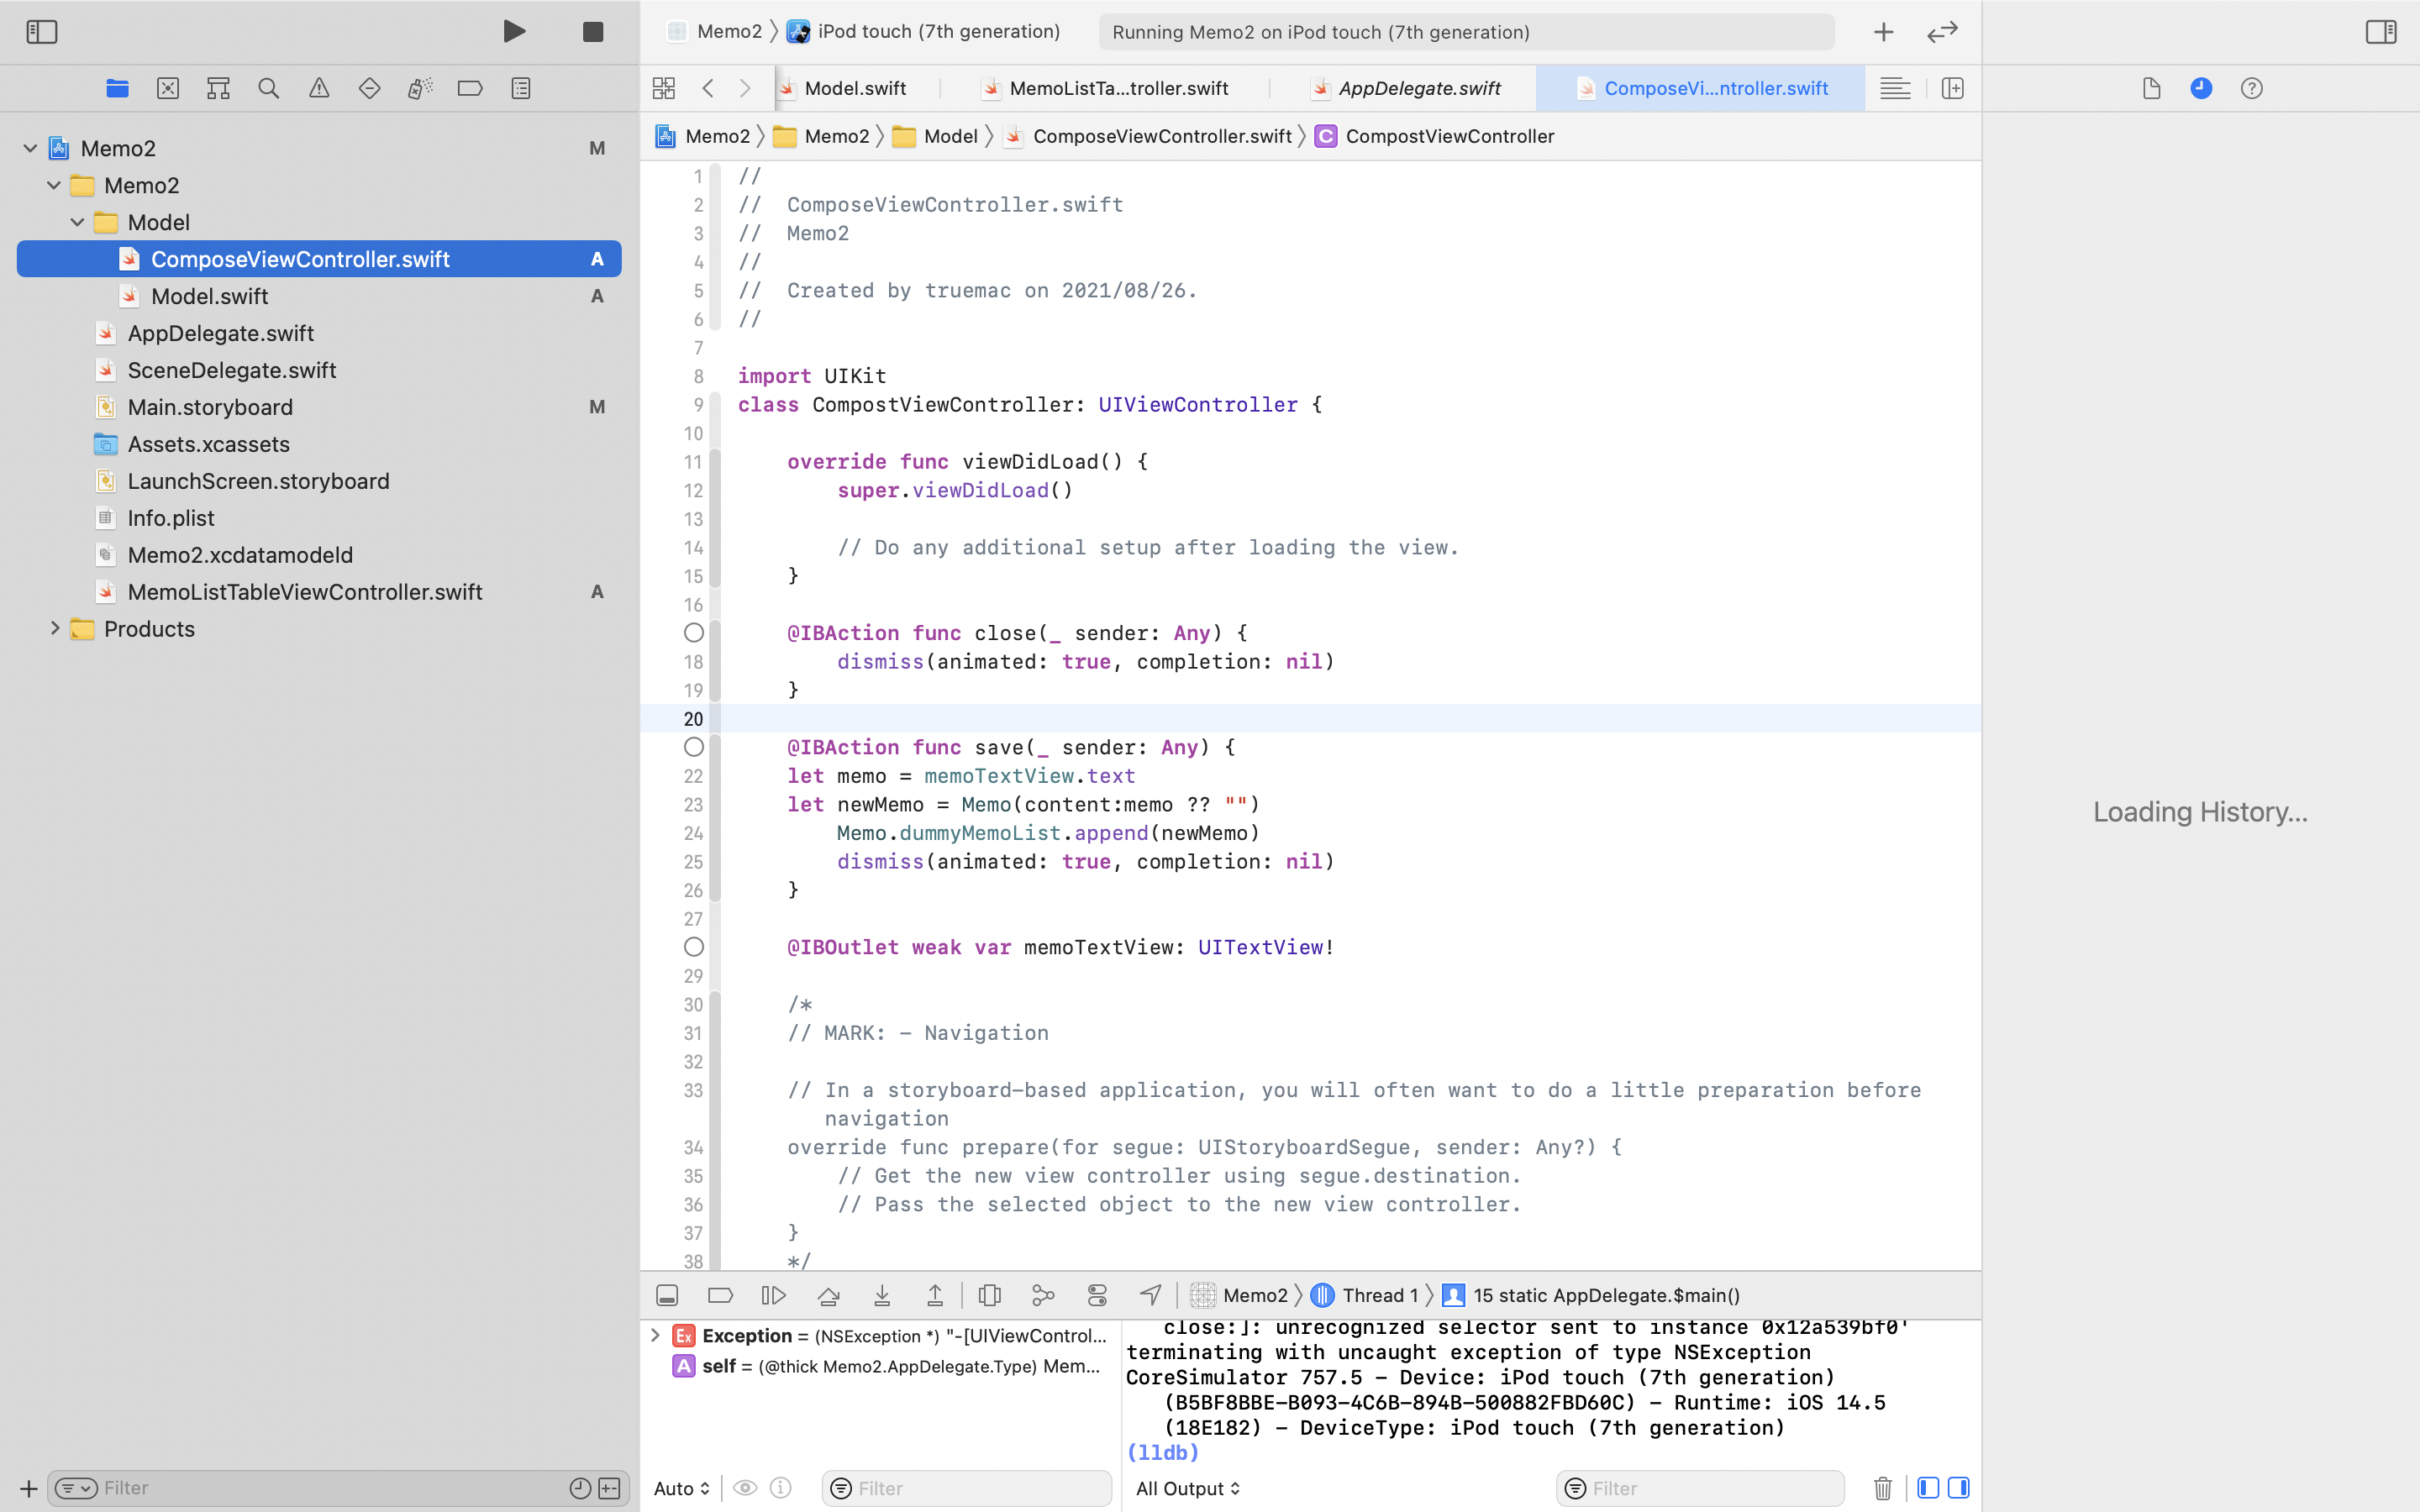Collapse the Model folder
This screenshot has height=1512, width=2420.
(77, 222)
